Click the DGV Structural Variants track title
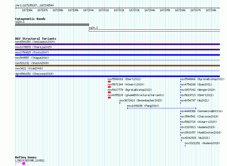The image size is (227, 166). click(36, 39)
